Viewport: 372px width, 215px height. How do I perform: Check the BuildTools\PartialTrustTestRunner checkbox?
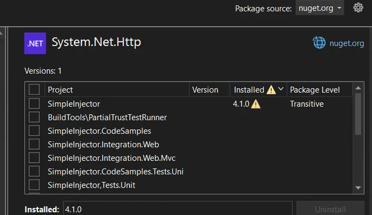34,117
